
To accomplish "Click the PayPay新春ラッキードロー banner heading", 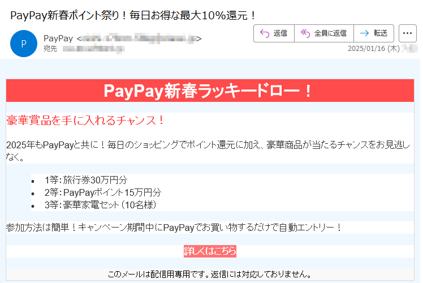I will coord(208,91).
